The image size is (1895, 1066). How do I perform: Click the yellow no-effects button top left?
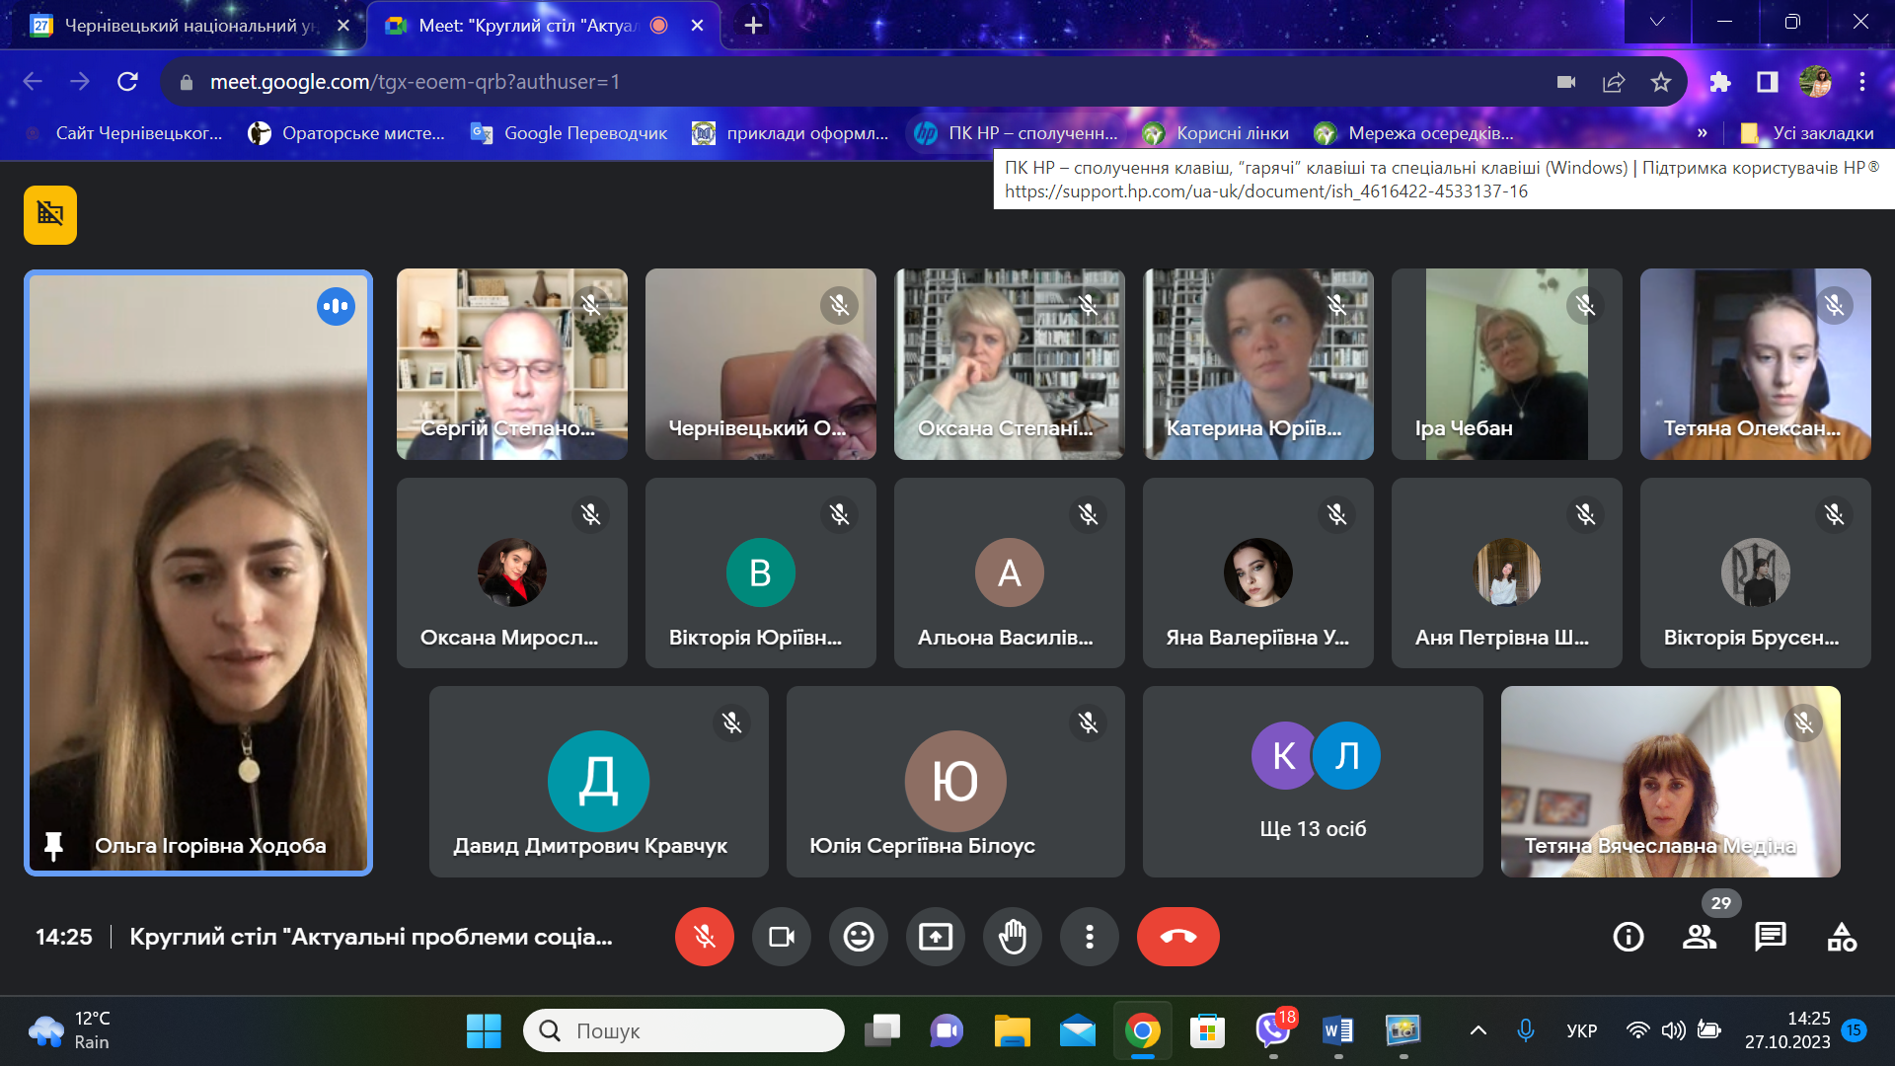[x=50, y=214]
